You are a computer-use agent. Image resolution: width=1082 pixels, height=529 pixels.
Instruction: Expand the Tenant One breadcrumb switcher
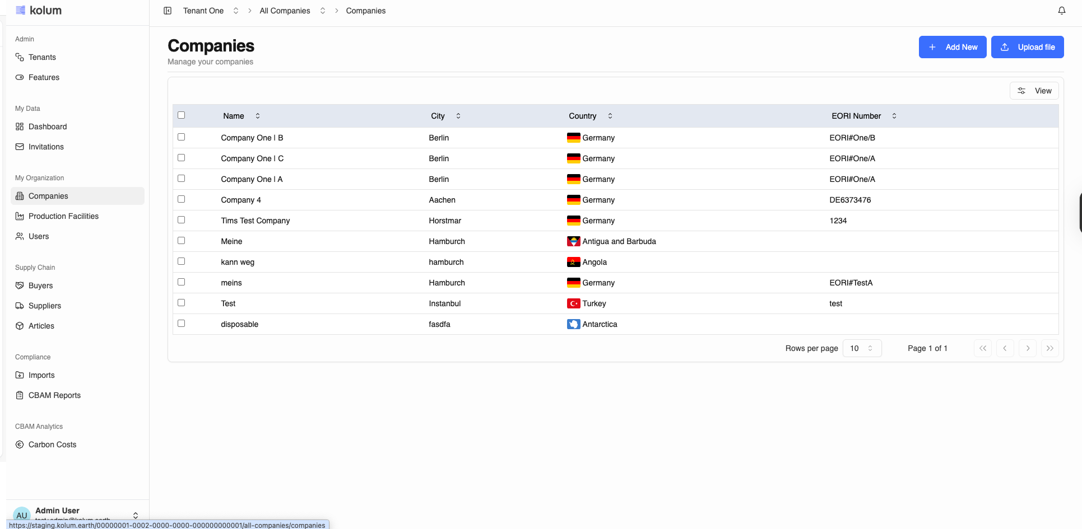click(236, 11)
